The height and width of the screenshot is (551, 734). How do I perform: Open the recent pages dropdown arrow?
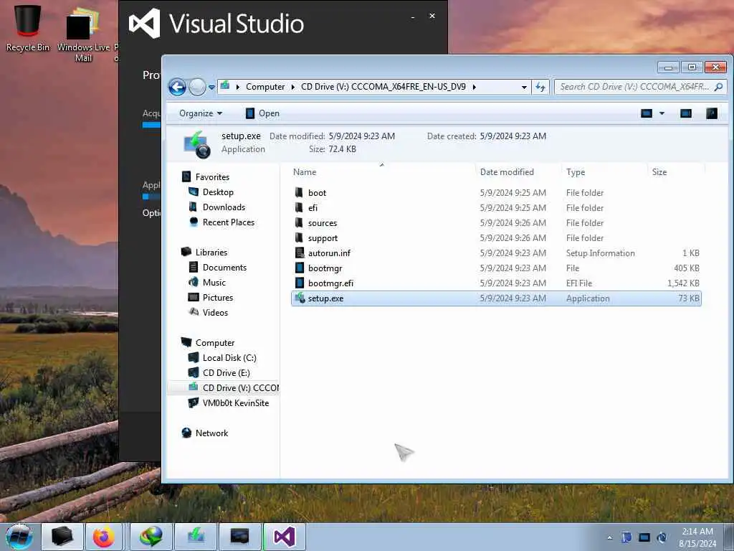[x=211, y=87]
